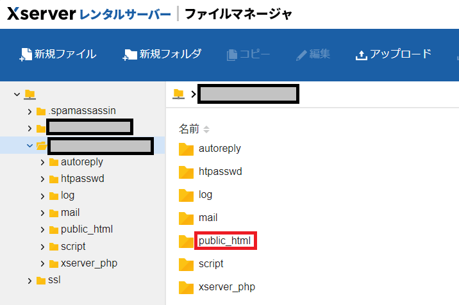Viewport: 459px width, 305px height.
Task: Expand the public_html tree node
Action: coord(42,229)
